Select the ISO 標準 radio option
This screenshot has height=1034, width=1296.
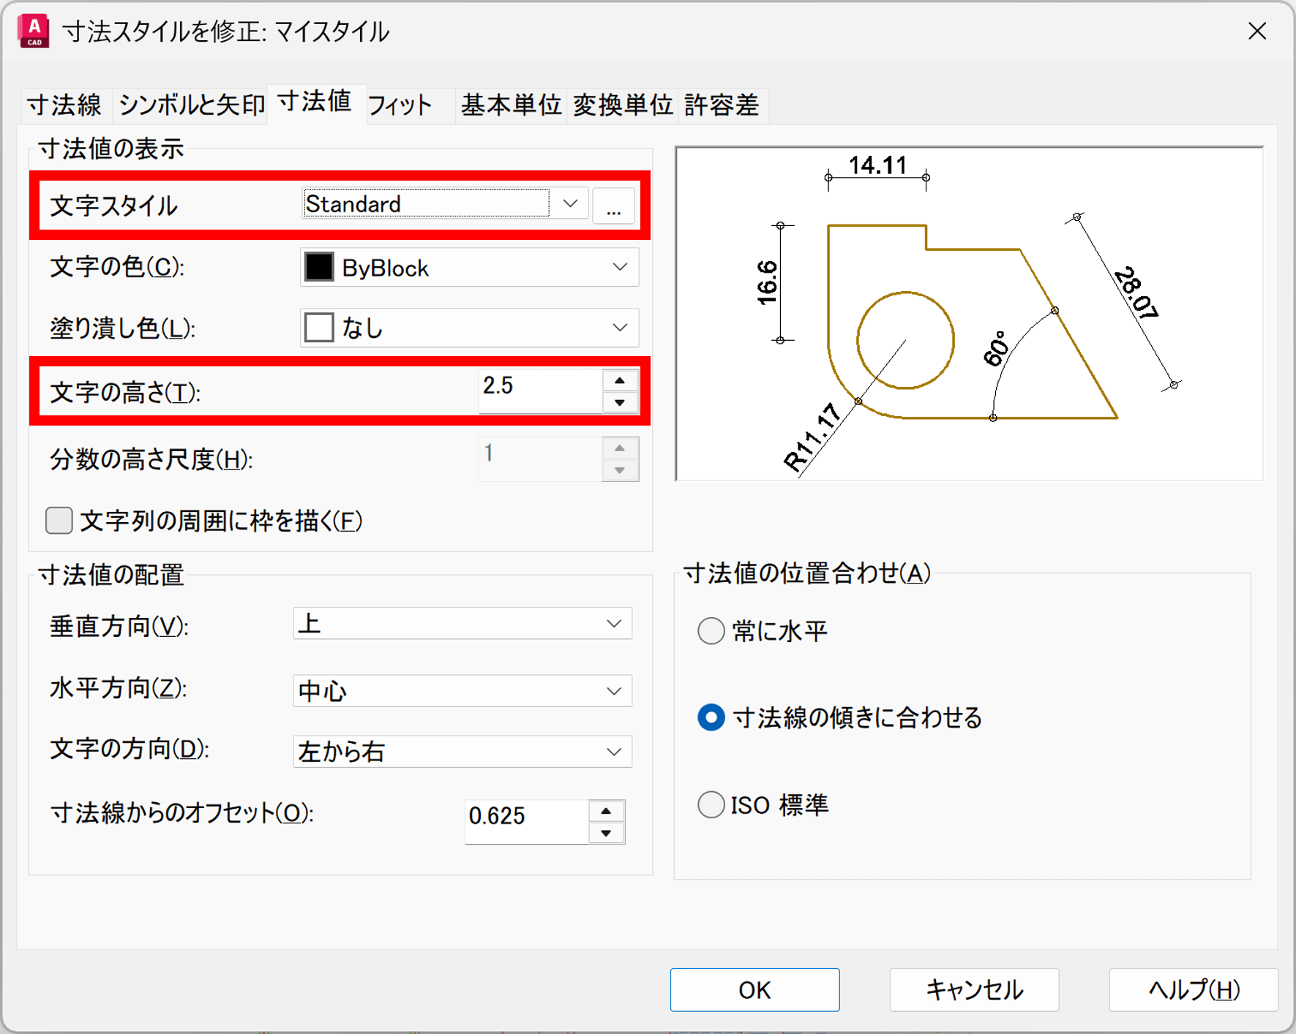click(711, 805)
